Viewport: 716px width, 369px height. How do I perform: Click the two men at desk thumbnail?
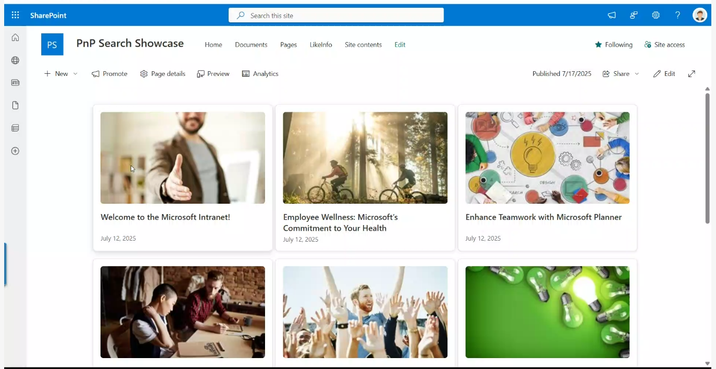point(183,312)
